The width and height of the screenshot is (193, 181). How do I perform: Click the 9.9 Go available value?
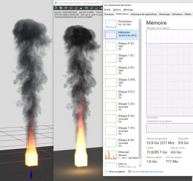pyautogui.click(x=183, y=143)
